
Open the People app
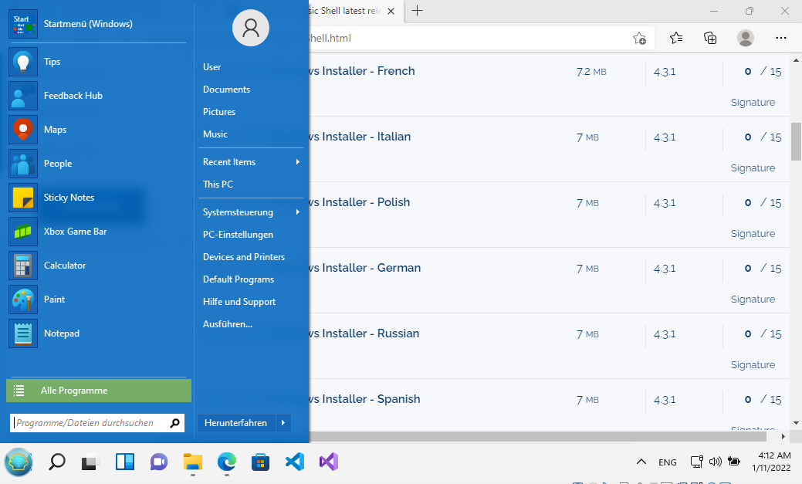pyautogui.click(x=97, y=164)
